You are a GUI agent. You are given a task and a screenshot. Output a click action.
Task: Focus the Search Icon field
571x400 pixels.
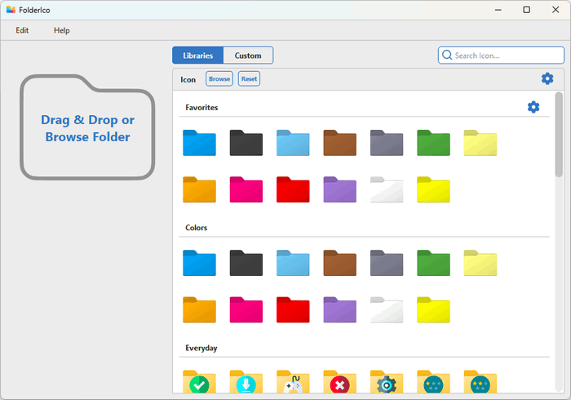[x=501, y=56]
